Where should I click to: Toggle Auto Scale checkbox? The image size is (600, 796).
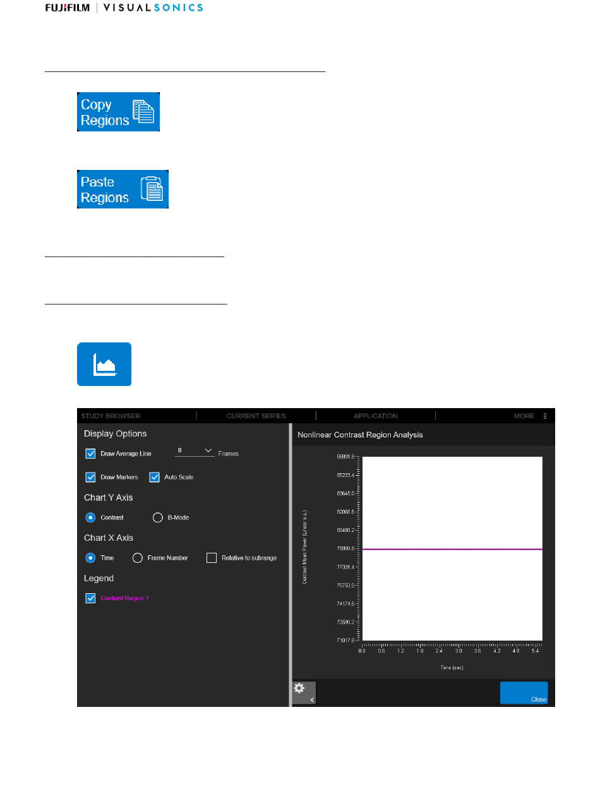[154, 477]
